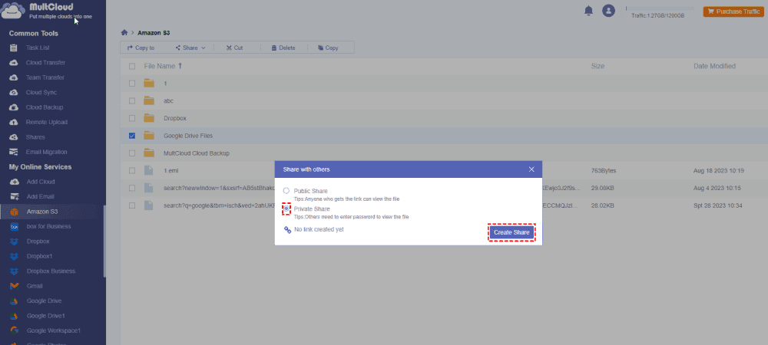Click the Purchase Traffic button
Image resolution: width=768 pixels, height=345 pixels.
click(733, 11)
